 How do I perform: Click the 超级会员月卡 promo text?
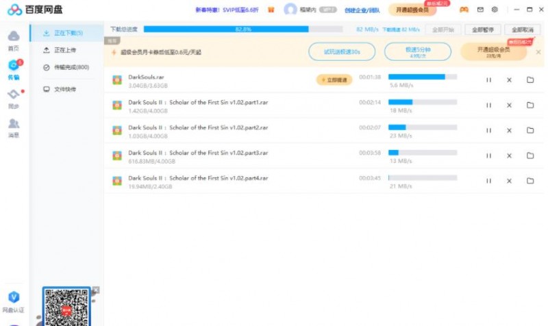(x=161, y=53)
